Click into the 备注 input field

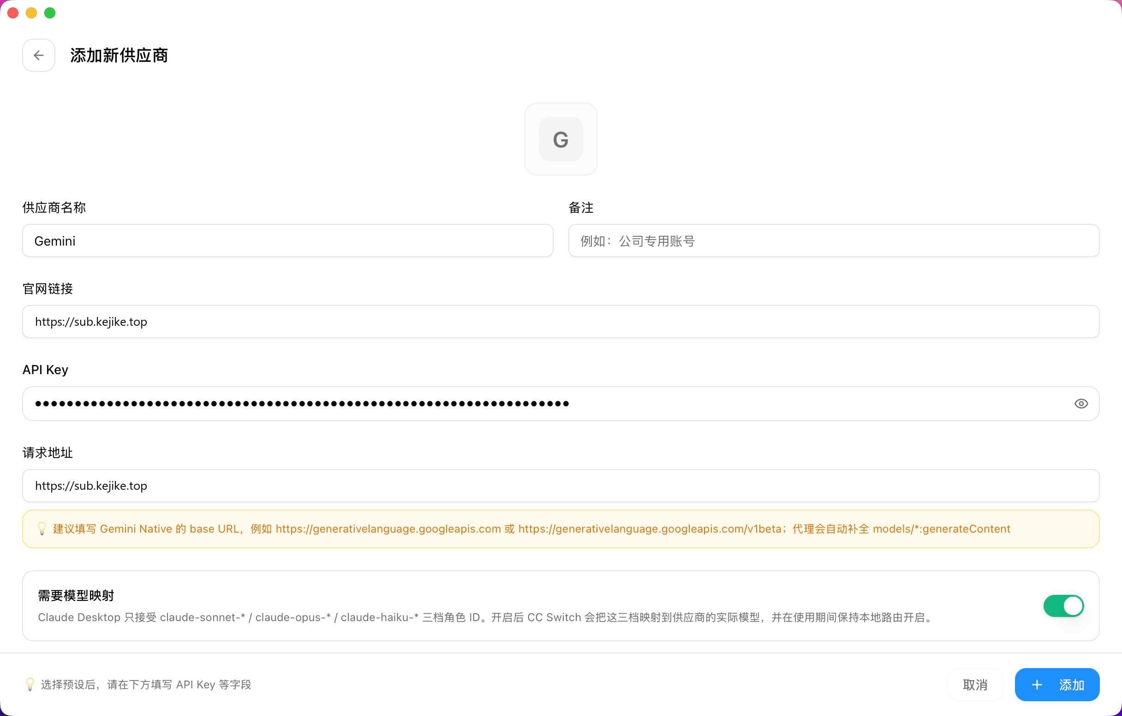(x=834, y=241)
